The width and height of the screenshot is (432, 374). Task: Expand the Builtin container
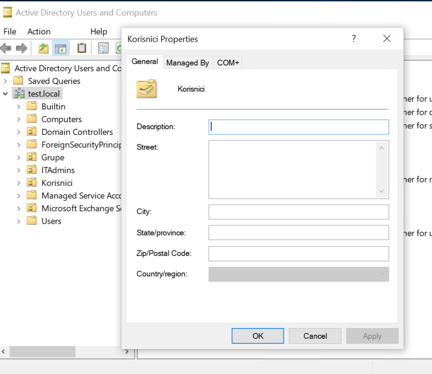point(18,107)
